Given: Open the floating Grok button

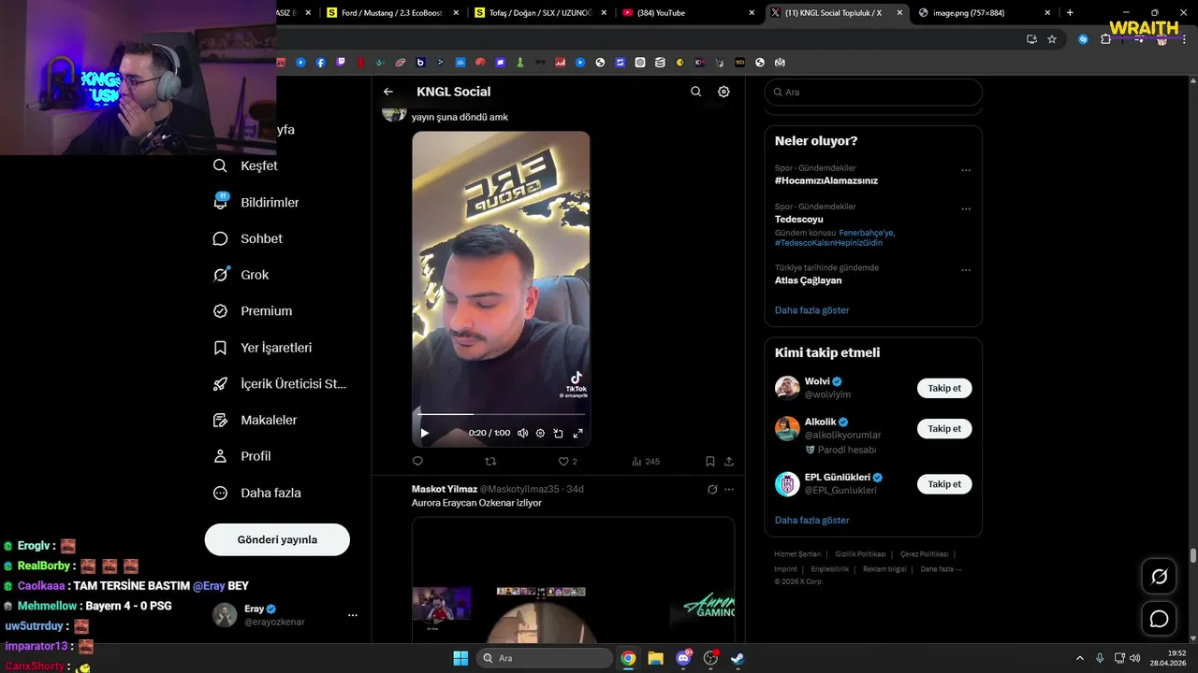Looking at the screenshot, I should point(1159,577).
